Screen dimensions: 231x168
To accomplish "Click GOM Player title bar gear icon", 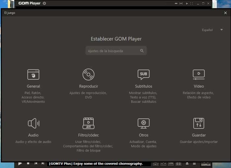I will (44, 3).
